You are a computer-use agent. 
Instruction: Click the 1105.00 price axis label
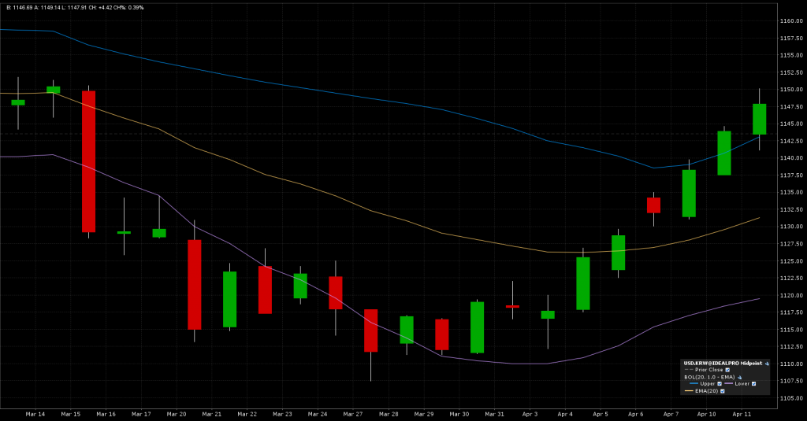point(791,398)
